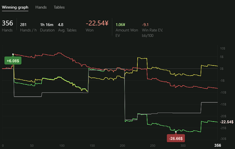Open the Tables tab
The width and height of the screenshot is (235, 149).
pos(59,7)
